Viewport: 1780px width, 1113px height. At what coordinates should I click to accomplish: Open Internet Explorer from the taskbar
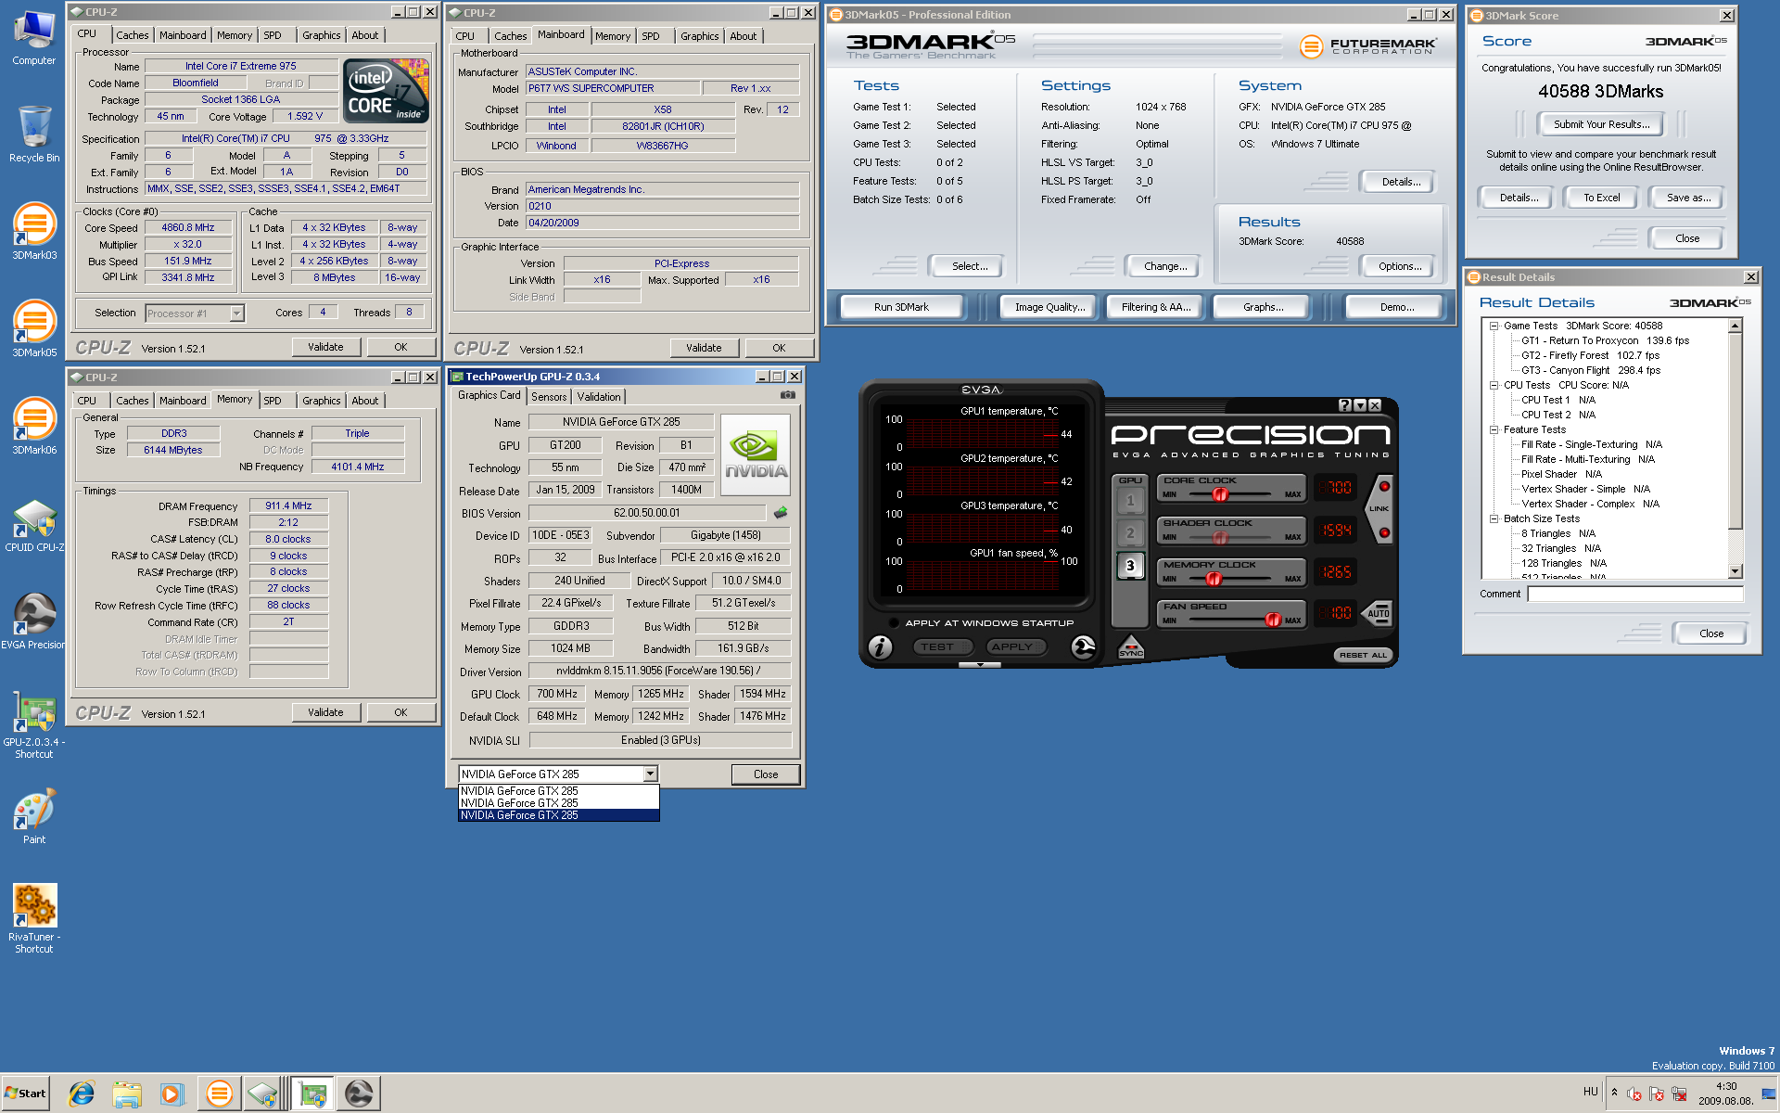tap(82, 1094)
